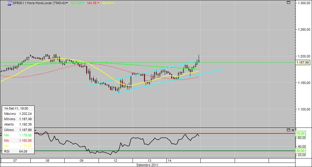This screenshot has width=312, height=167.
Task: Click the Setembro 2011 month label
Action: [148, 165]
